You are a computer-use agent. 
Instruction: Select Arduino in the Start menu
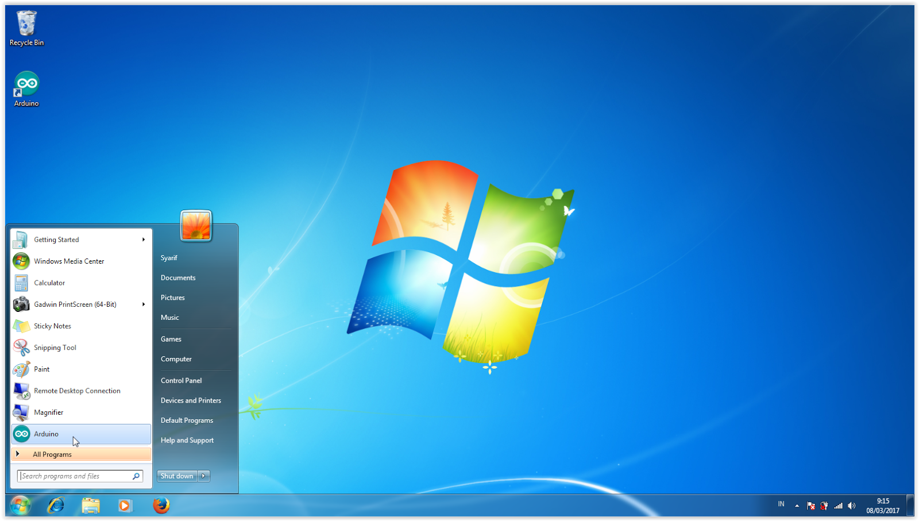point(46,434)
